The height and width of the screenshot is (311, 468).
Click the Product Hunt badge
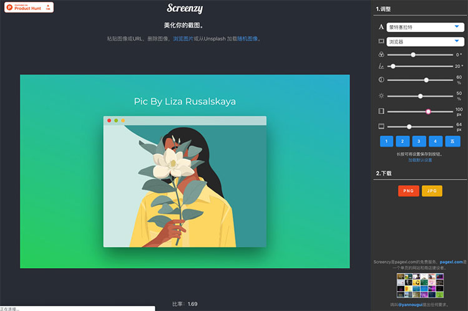(27, 7)
